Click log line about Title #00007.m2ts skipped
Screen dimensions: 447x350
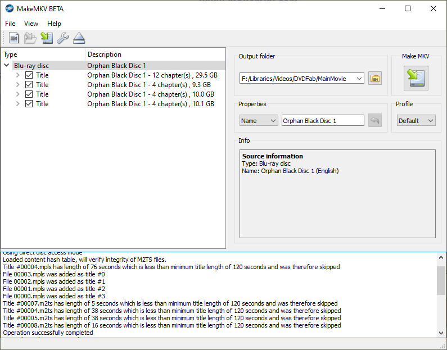[170, 303]
